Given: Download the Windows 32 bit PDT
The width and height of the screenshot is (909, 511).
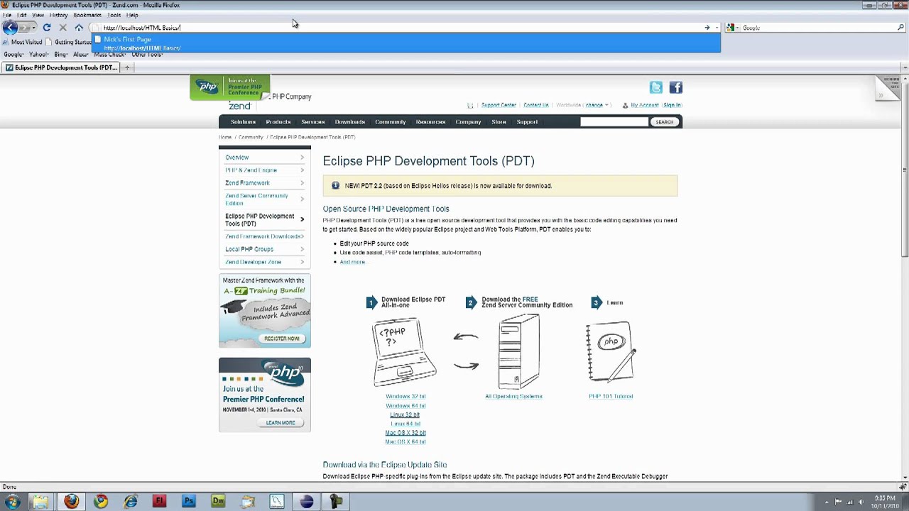Looking at the screenshot, I should click(405, 396).
